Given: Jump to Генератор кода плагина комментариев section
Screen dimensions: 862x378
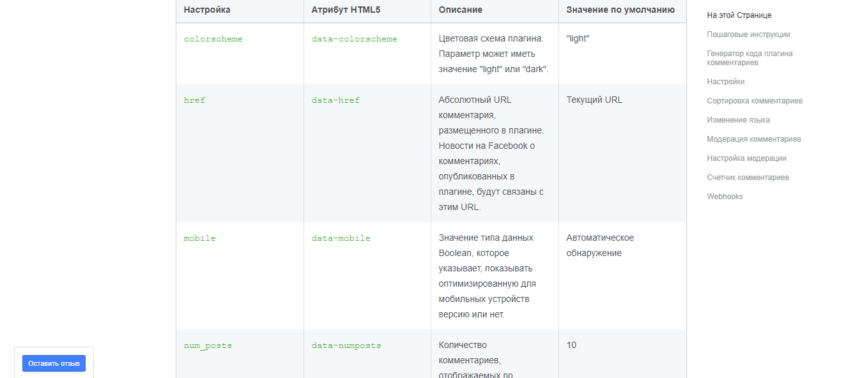Looking at the screenshot, I should pos(750,58).
